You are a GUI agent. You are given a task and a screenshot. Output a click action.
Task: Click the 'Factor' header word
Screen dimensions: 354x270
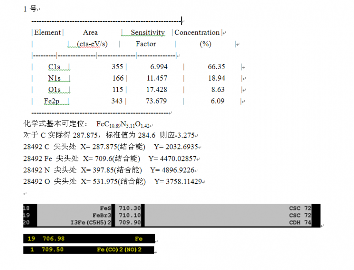tap(146, 44)
